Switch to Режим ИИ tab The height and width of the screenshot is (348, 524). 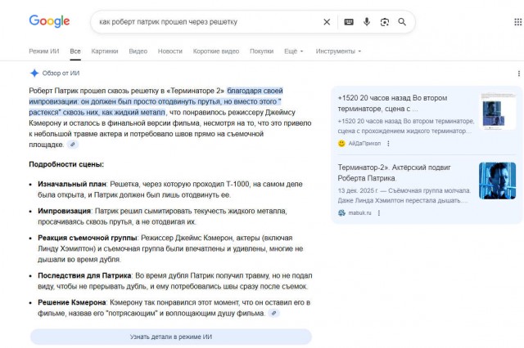[x=43, y=51]
